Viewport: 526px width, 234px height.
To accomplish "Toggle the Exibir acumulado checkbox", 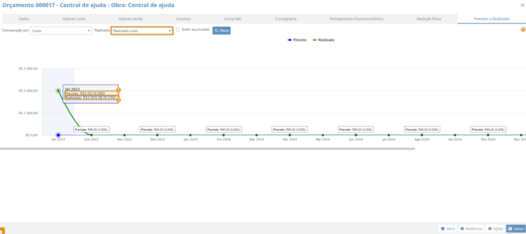I will pos(178,29).
